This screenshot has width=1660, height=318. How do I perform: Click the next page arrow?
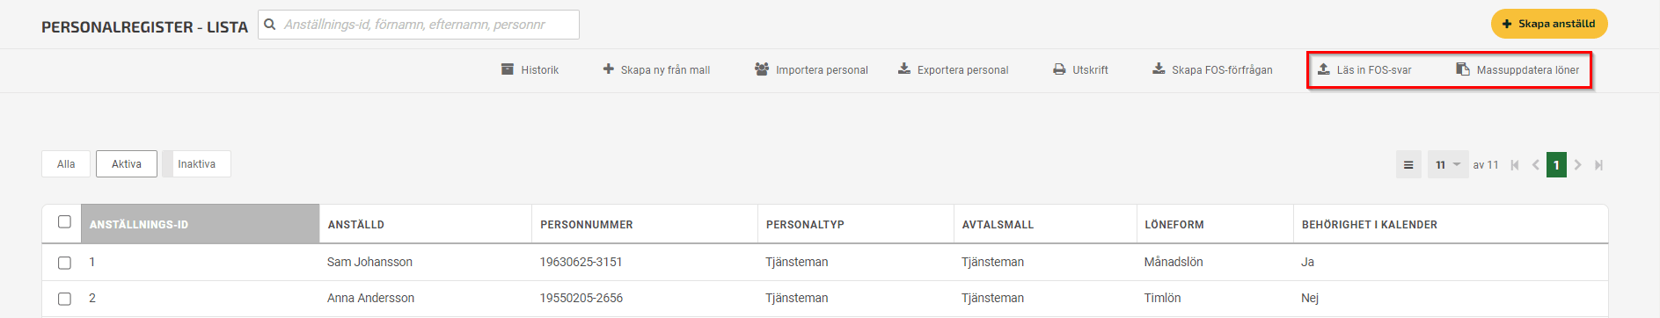(1578, 164)
